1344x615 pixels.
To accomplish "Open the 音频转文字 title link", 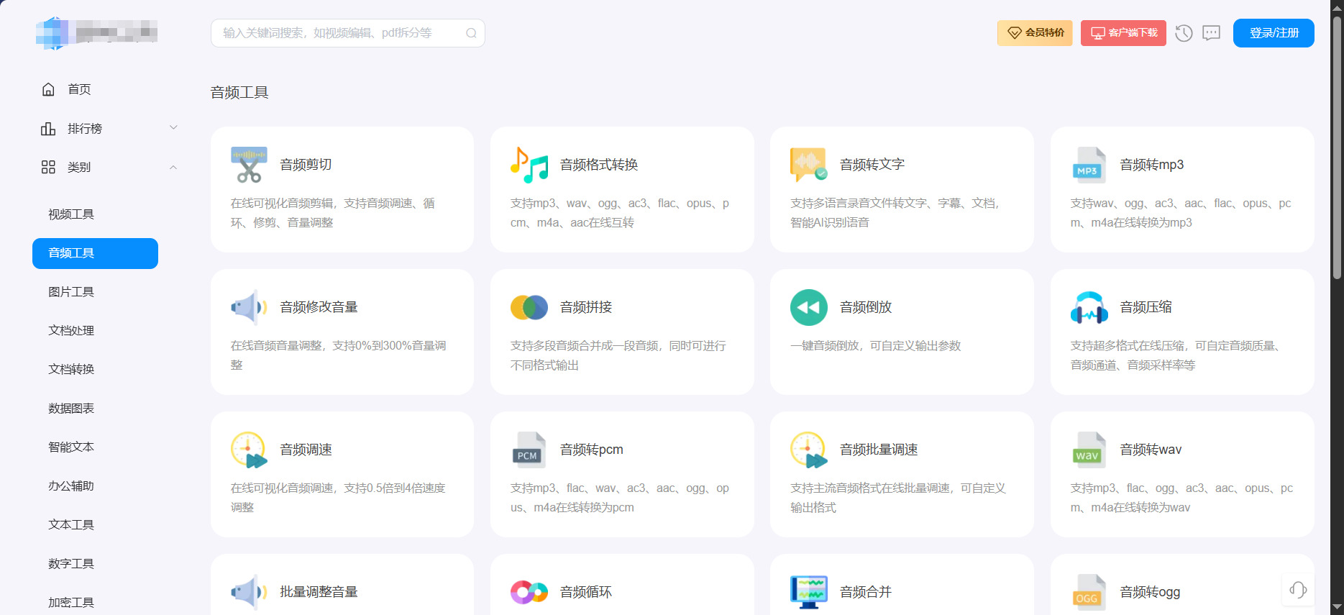I will point(872,165).
